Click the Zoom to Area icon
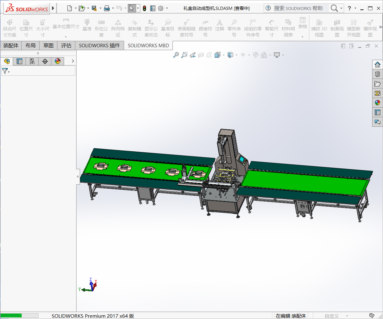This screenshot has width=383, height=319. pyautogui.click(x=184, y=55)
